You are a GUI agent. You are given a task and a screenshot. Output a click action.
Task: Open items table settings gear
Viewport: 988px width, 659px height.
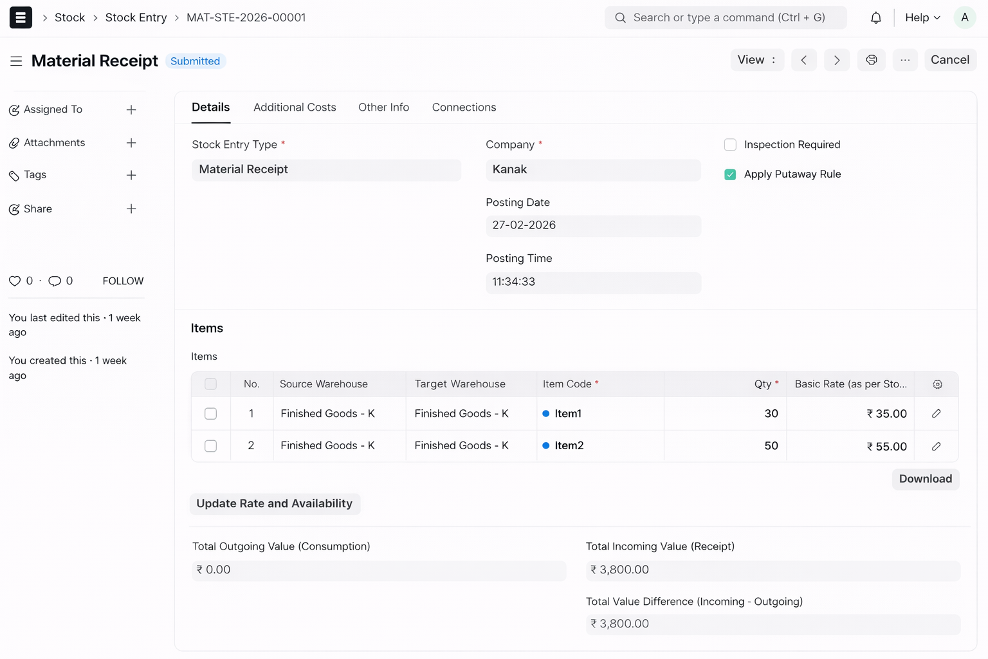coord(937,384)
